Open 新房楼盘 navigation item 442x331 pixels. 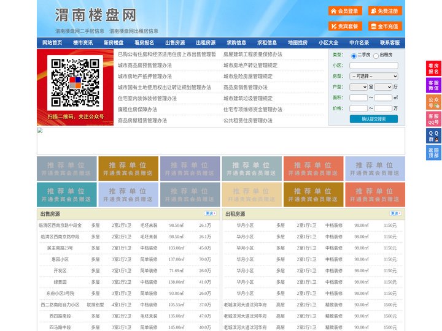[x=114, y=43]
